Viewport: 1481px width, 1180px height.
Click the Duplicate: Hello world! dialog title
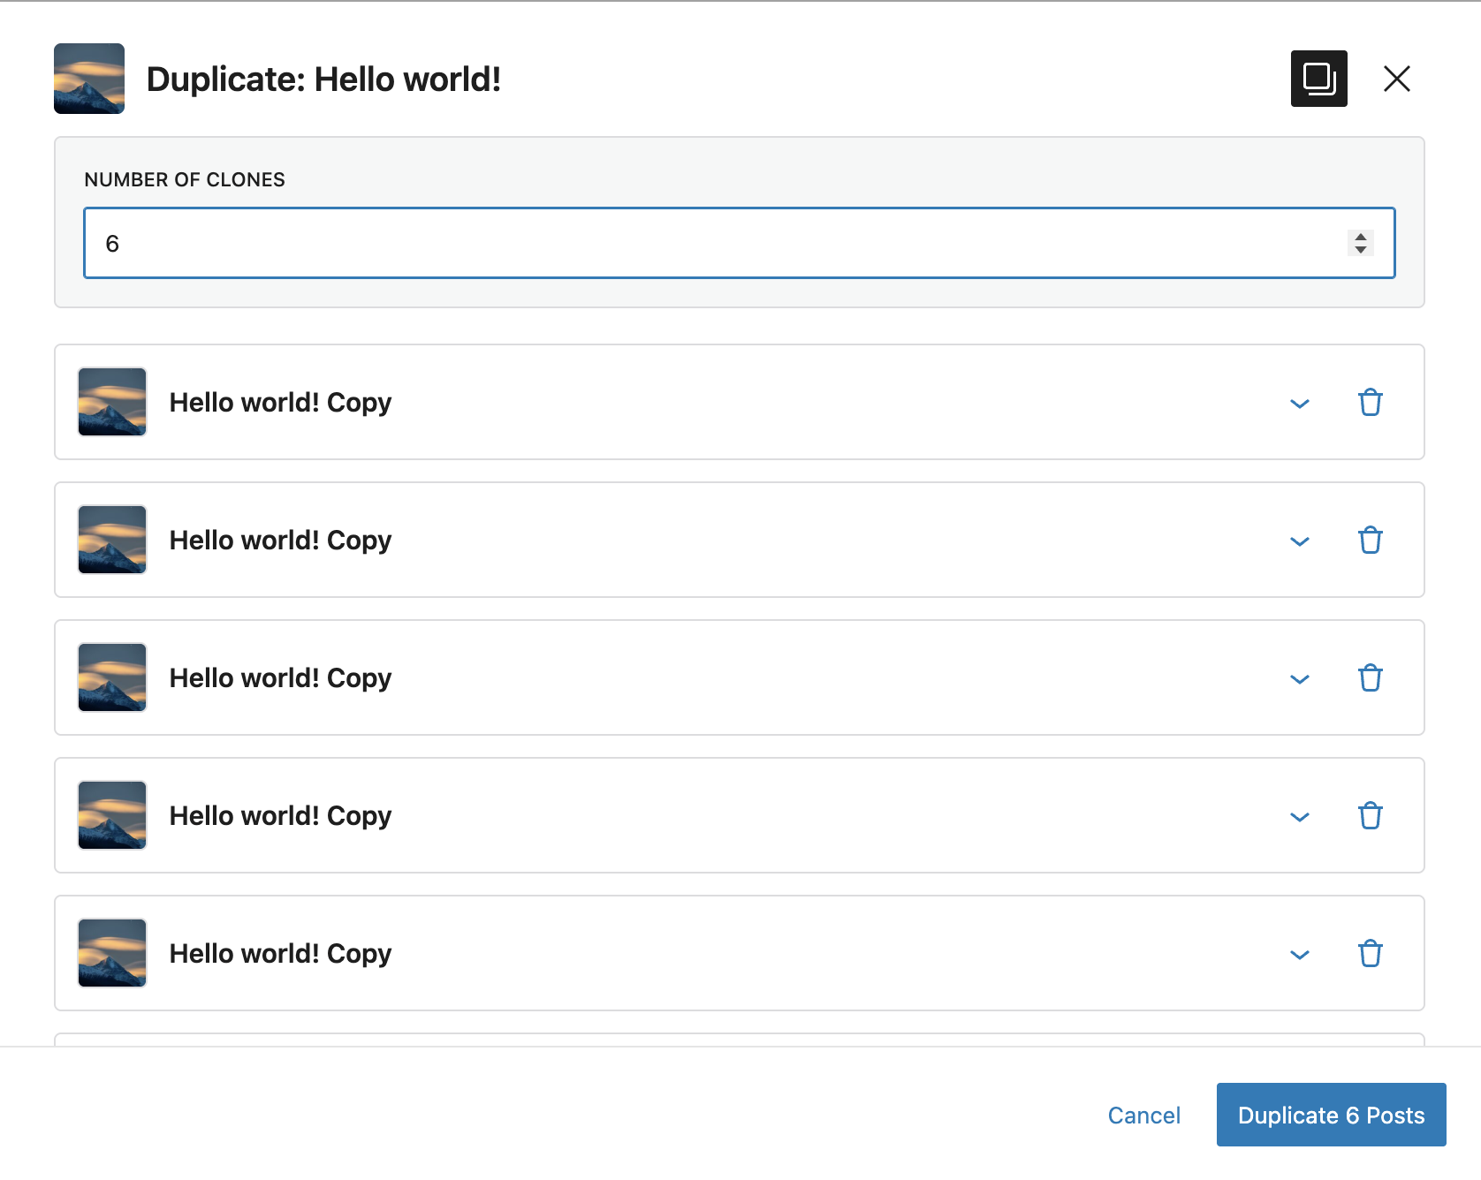[x=324, y=79]
